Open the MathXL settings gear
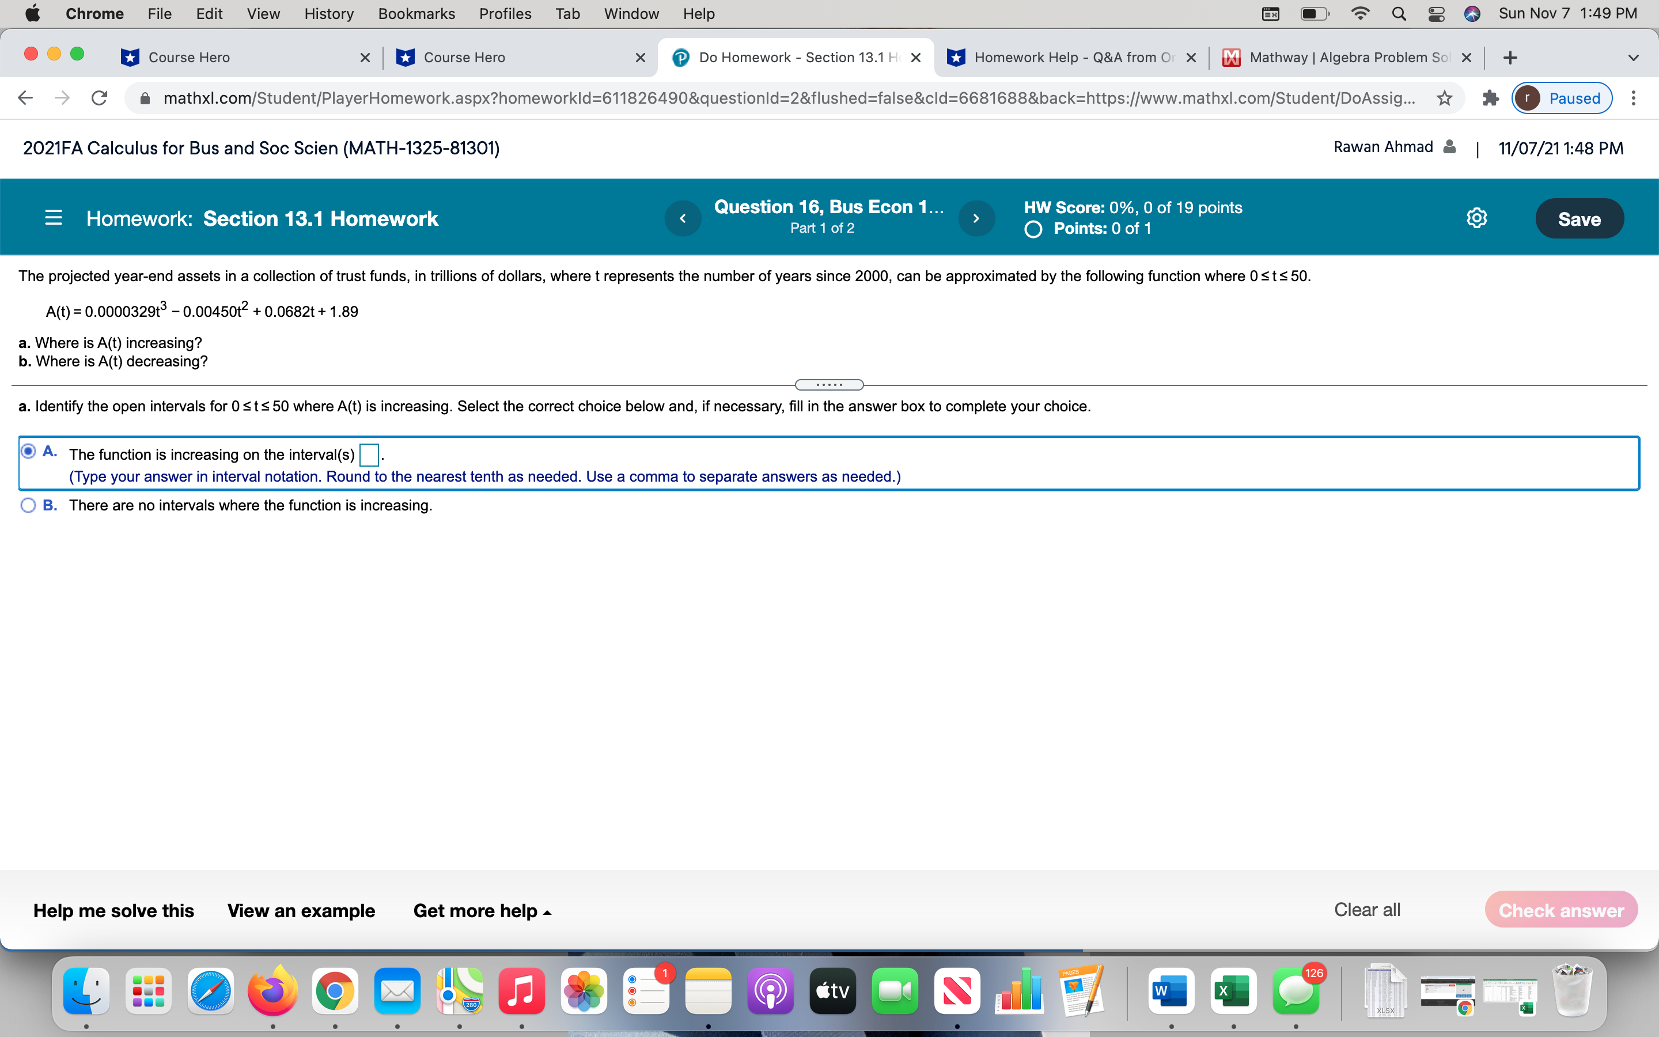 [1476, 217]
